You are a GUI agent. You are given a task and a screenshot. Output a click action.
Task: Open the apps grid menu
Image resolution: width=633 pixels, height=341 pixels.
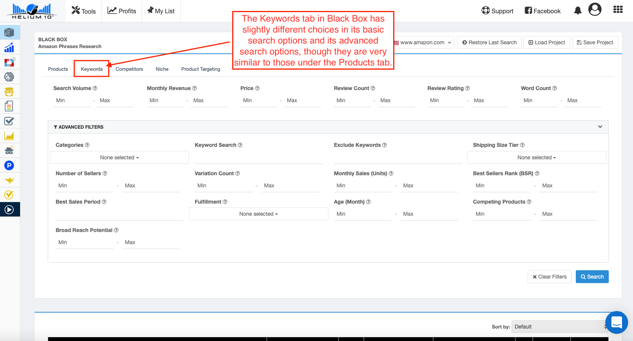(618, 10)
